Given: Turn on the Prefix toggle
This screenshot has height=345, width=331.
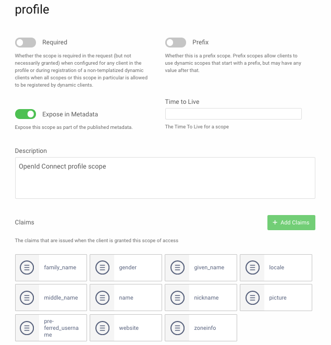Looking at the screenshot, I should click(x=175, y=42).
